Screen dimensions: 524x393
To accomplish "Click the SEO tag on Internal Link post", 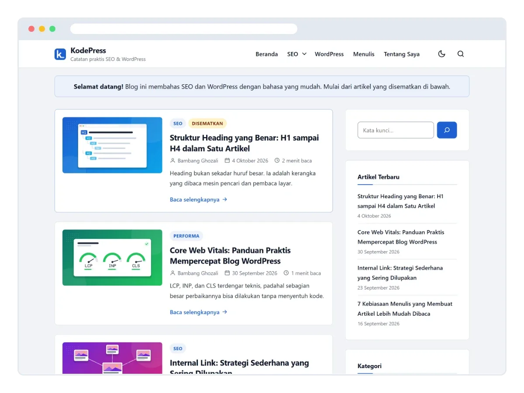I will pyautogui.click(x=178, y=349).
